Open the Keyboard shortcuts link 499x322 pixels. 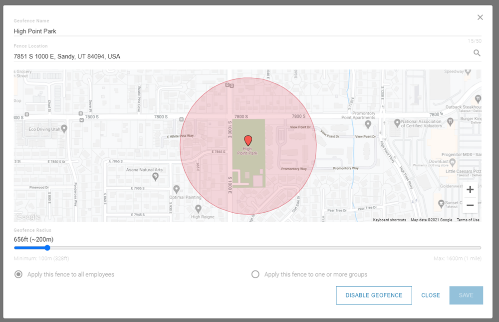(x=389, y=220)
